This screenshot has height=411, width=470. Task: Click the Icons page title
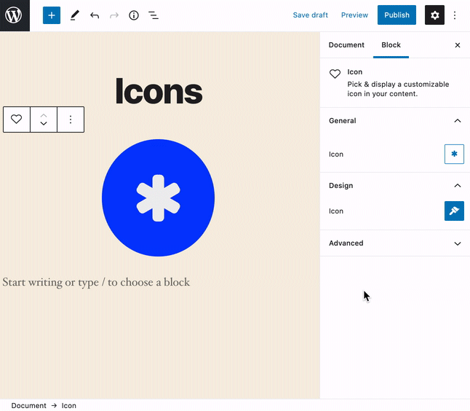coord(159,91)
